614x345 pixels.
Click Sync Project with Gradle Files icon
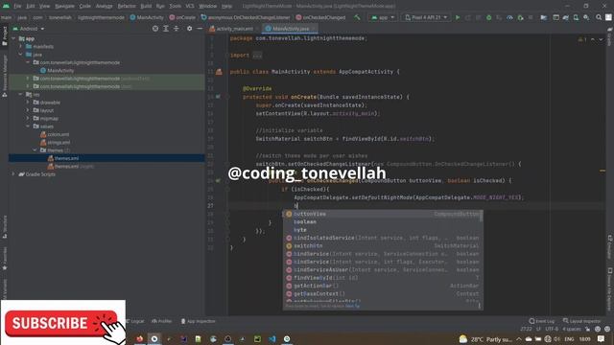(x=566, y=17)
